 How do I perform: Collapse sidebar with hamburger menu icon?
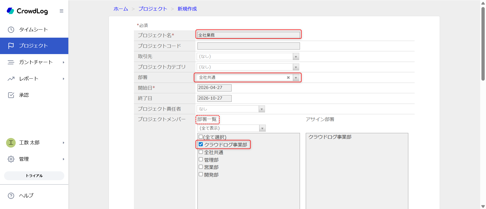pos(62,11)
